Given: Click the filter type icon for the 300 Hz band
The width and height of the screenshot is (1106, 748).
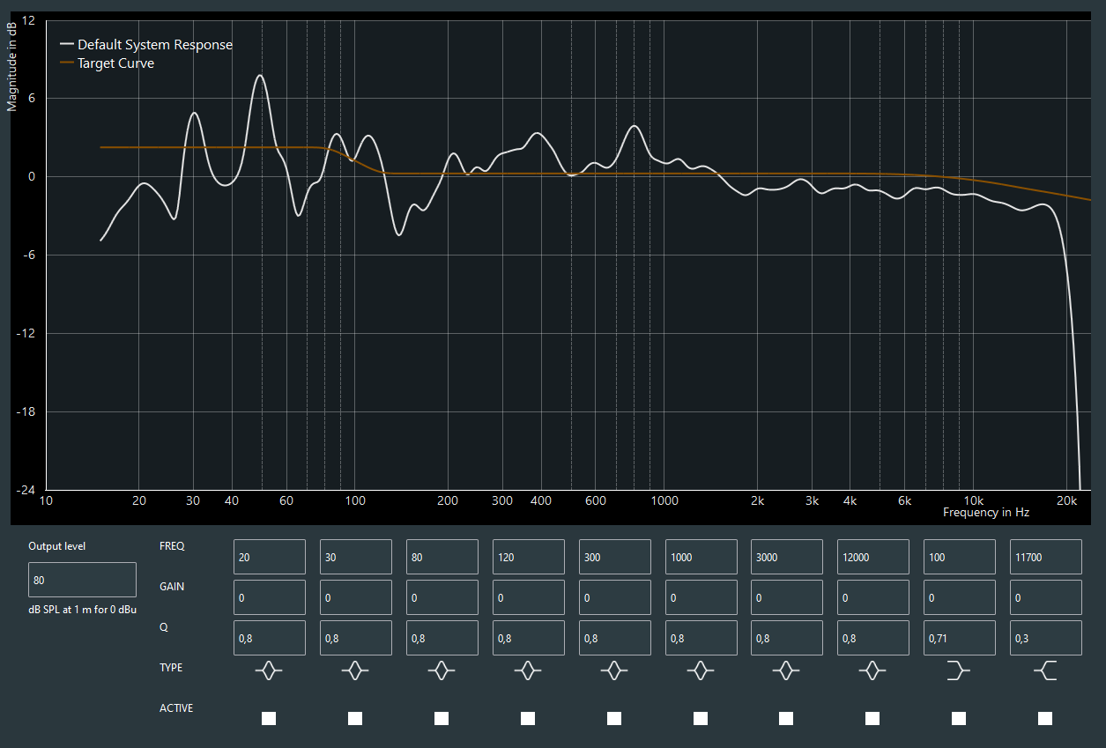Looking at the screenshot, I should (614, 671).
